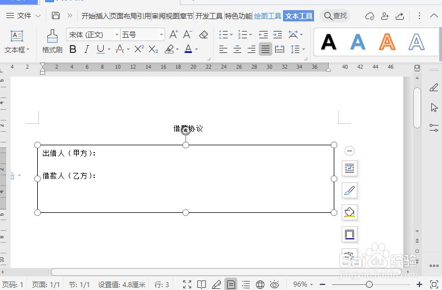Image resolution: width=442 pixels, height=290 pixels.
Task: Open the 页面布局 tab
Action: pos(123,16)
